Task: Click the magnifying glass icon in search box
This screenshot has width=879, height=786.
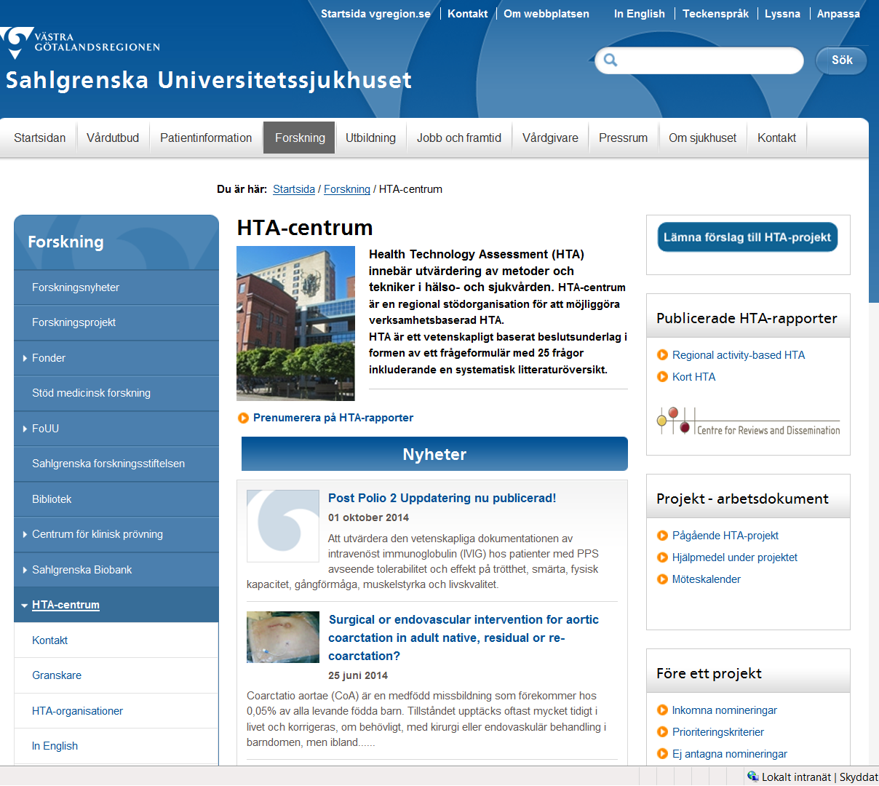Action: (610, 60)
